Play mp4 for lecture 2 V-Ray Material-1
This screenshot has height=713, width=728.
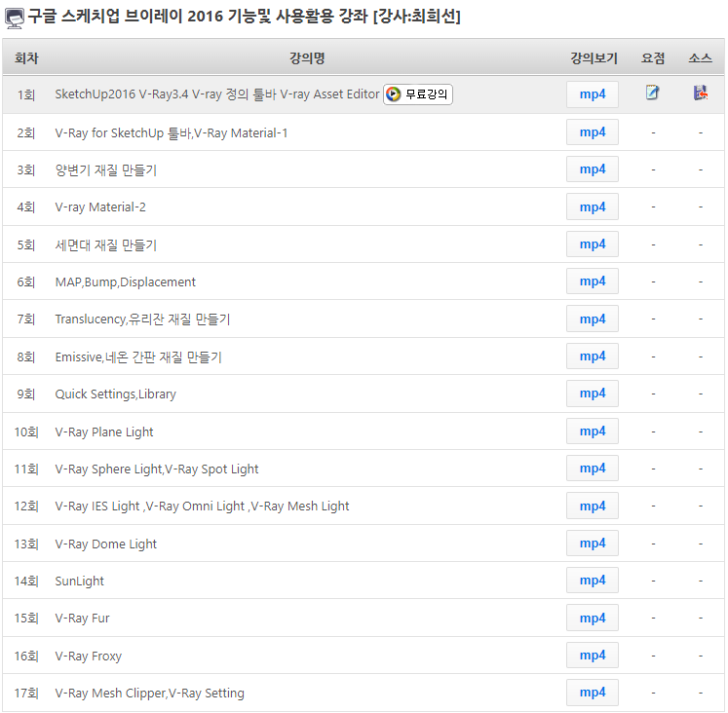[x=593, y=132]
